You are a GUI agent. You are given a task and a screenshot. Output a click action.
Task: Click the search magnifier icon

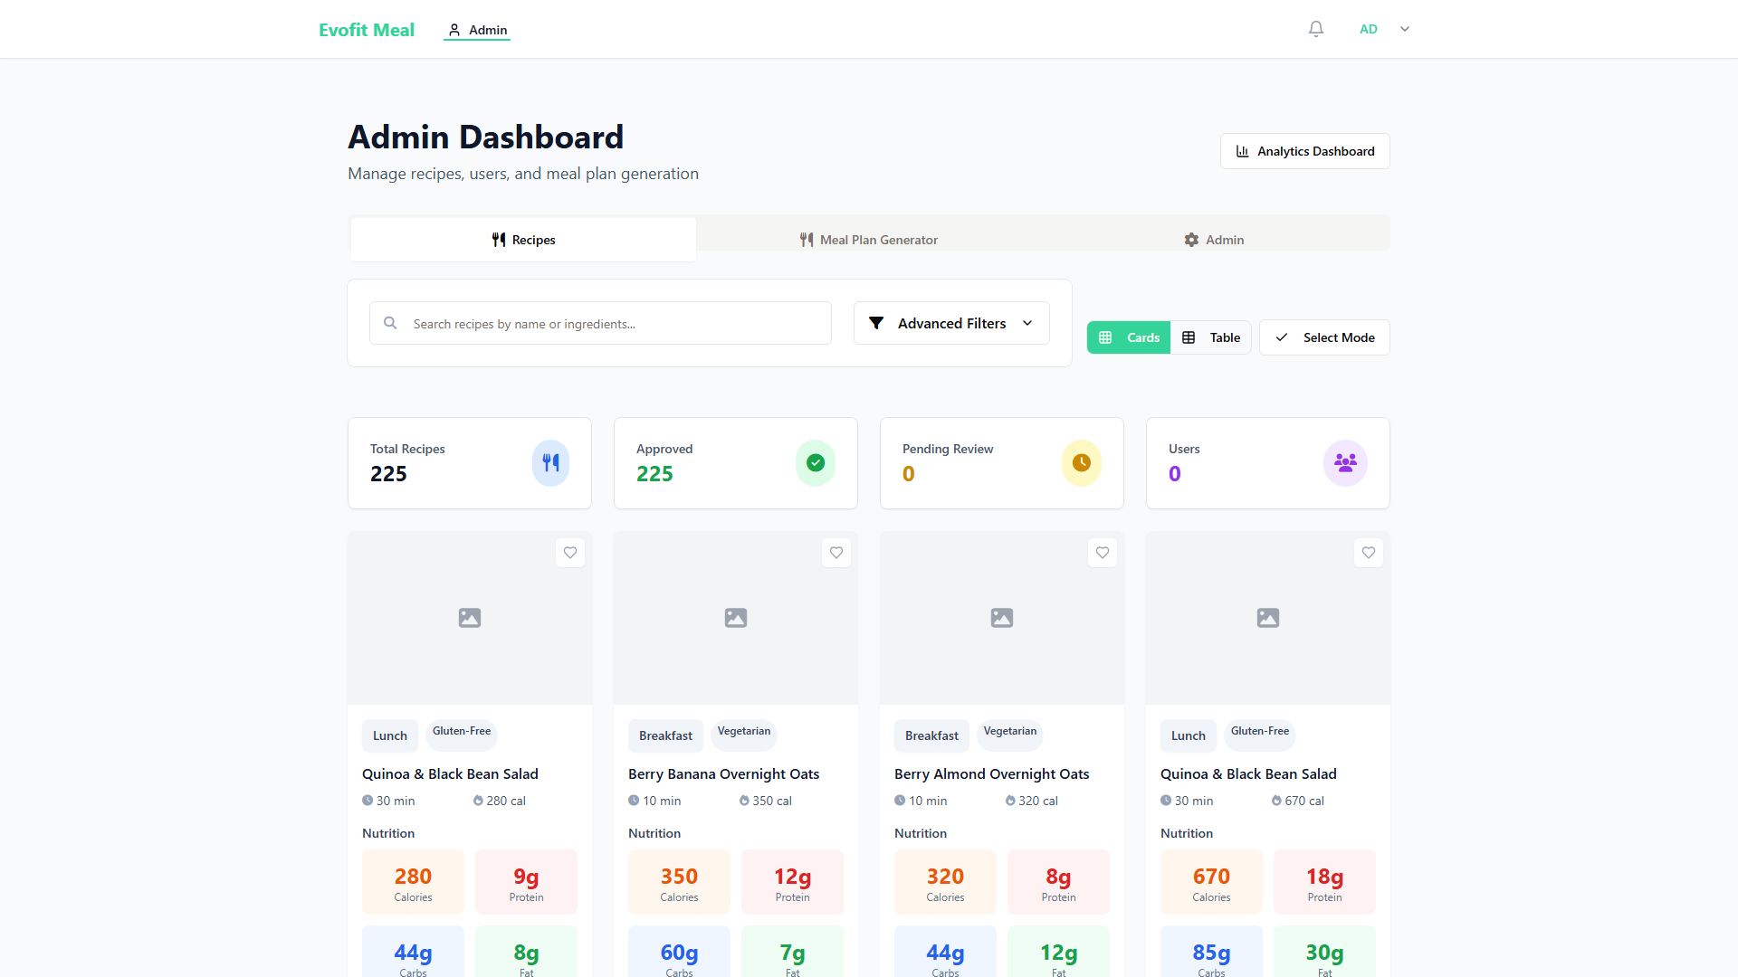pos(390,323)
